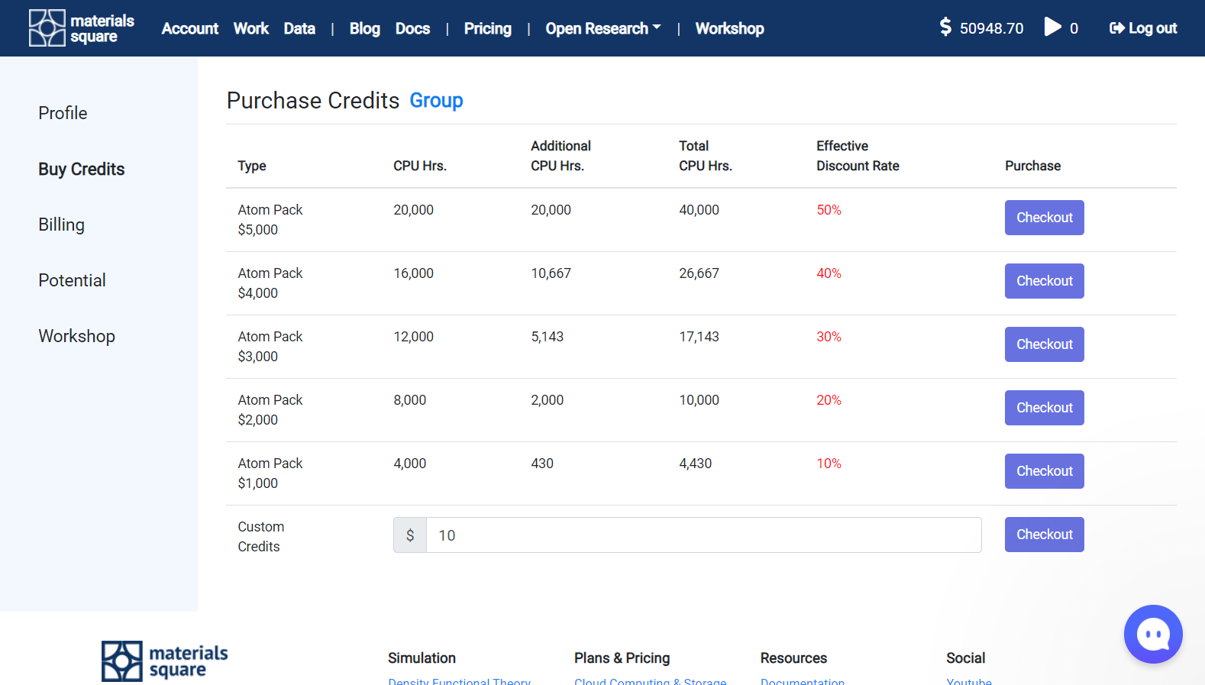Visit the Blog link
The image size is (1205, 685).
[364, 28]
